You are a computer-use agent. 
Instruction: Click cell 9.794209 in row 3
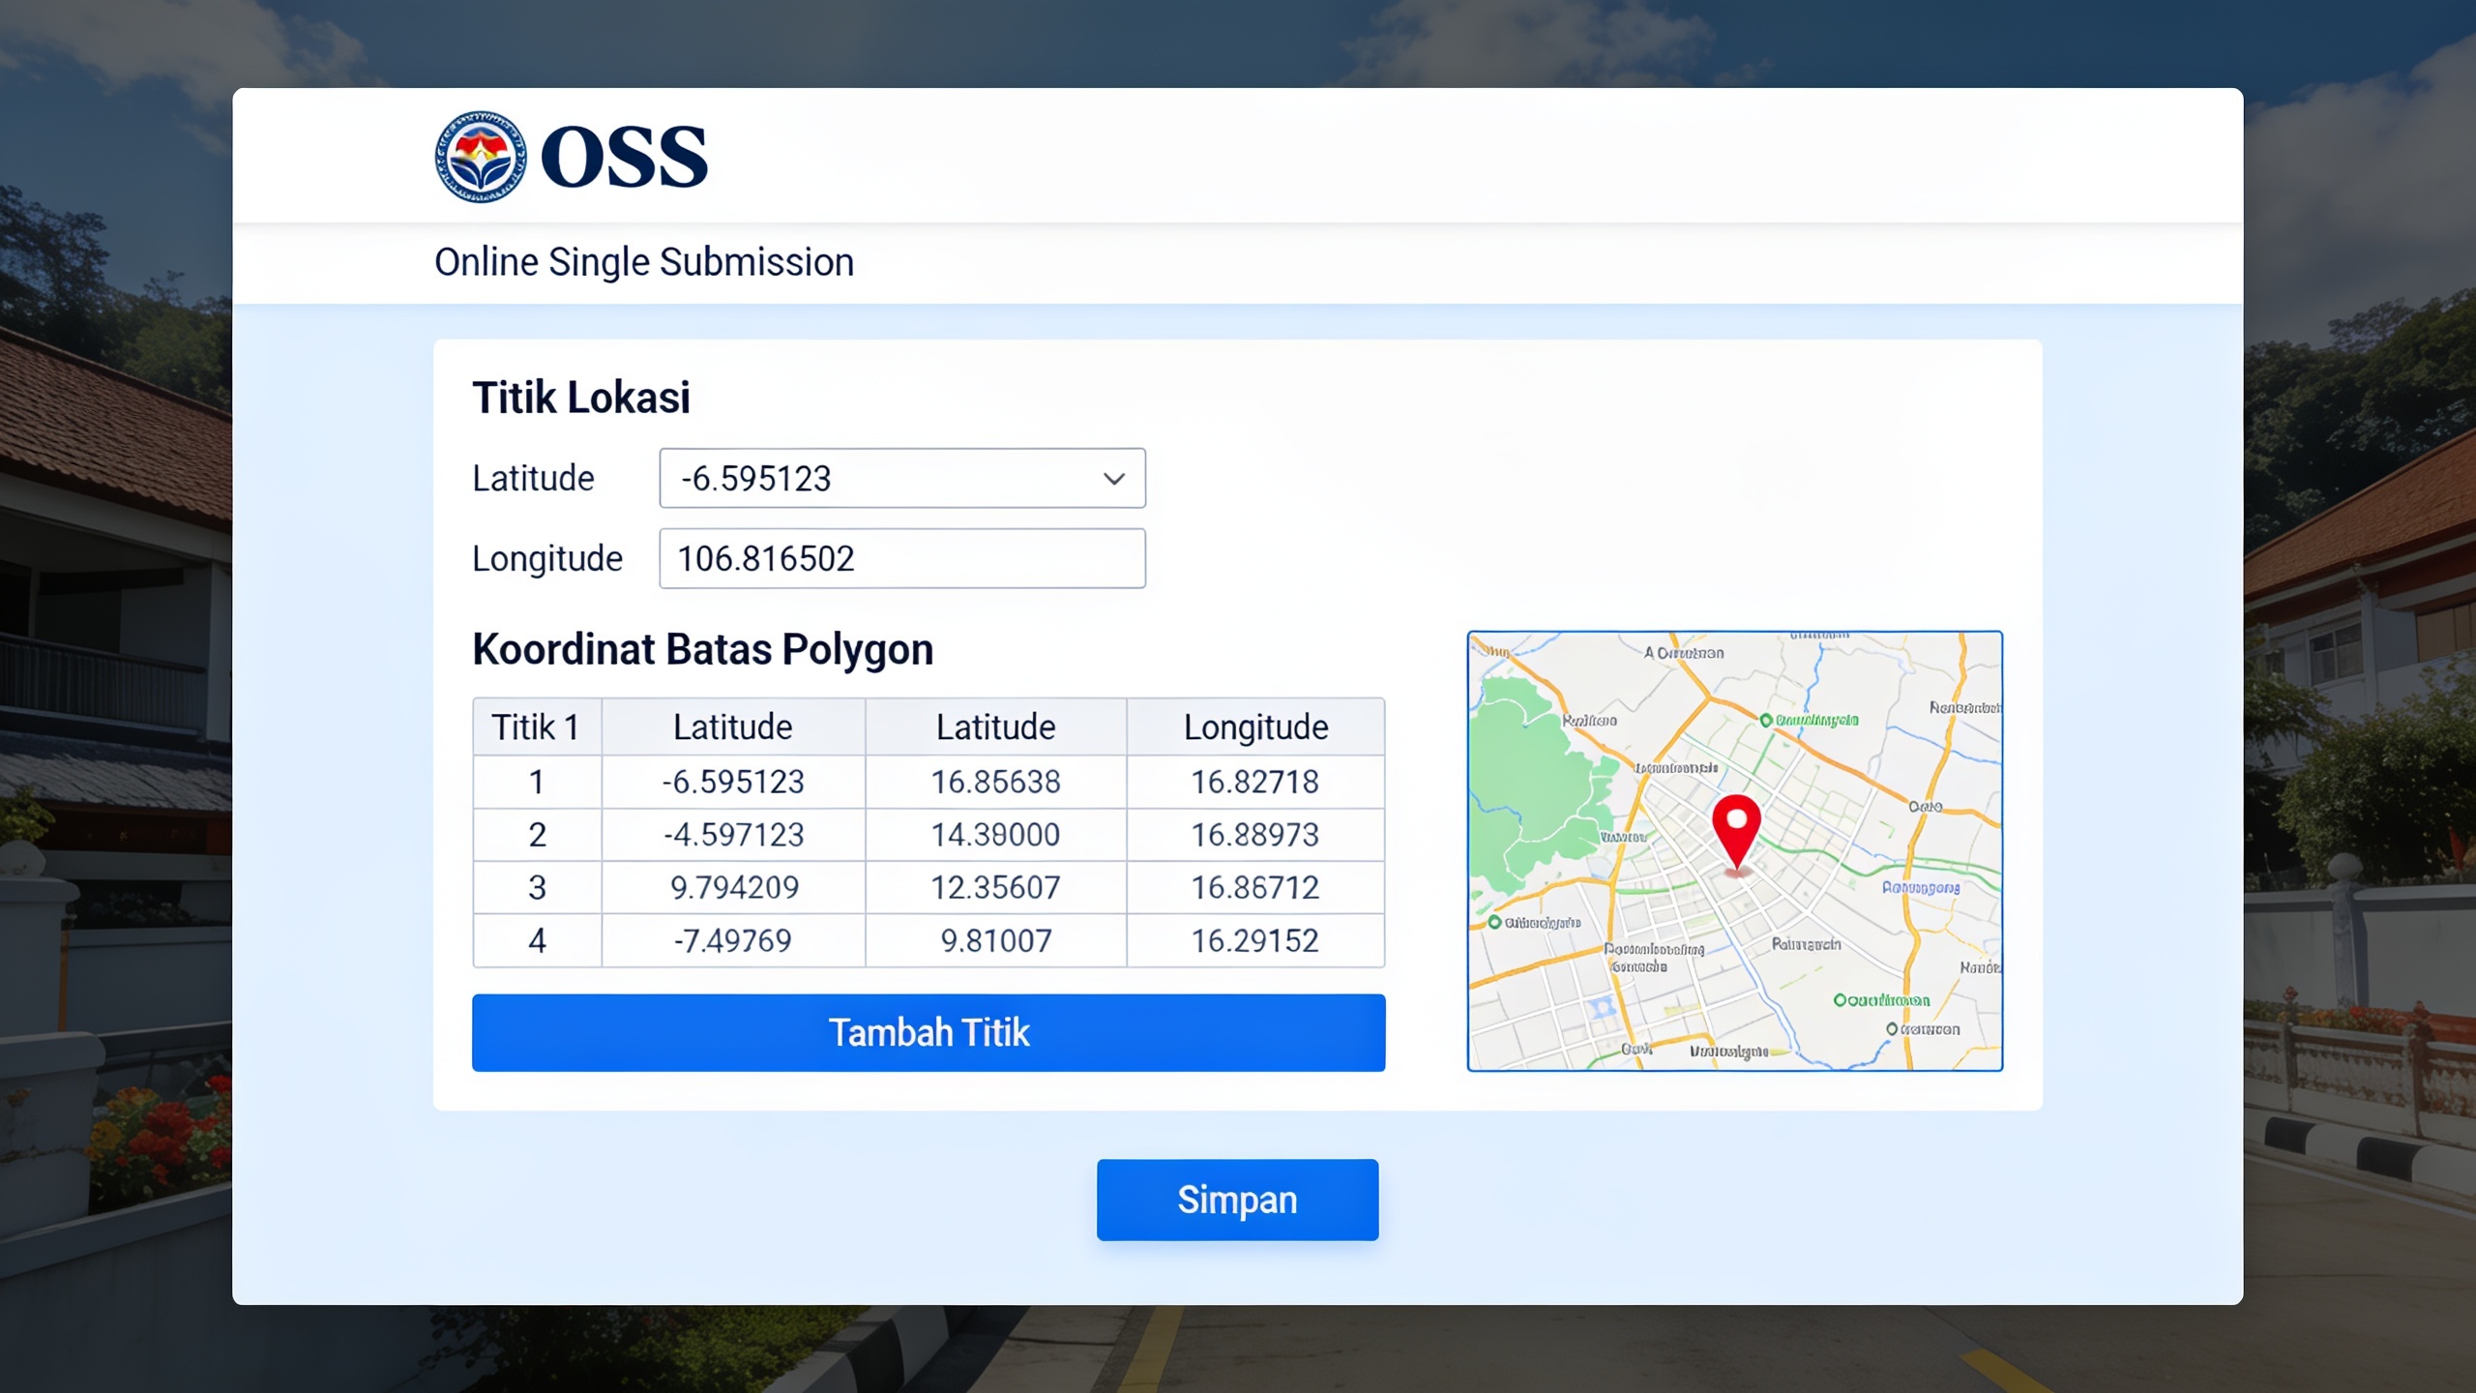(x=733, y=887)
